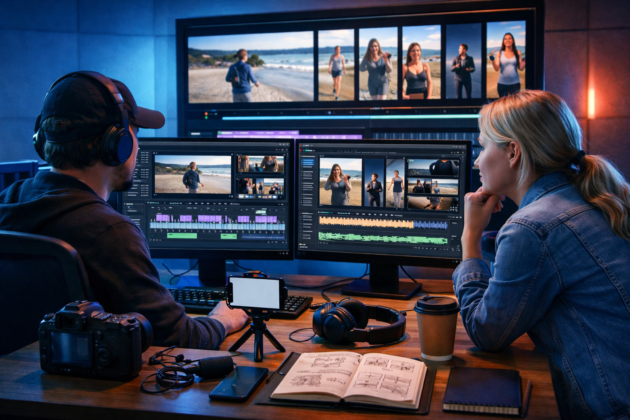The height and width of the screenshot is (420, 630).
Task: Click the red record dot in right monitor's top toolbar
Action: [x=301, y=150]
